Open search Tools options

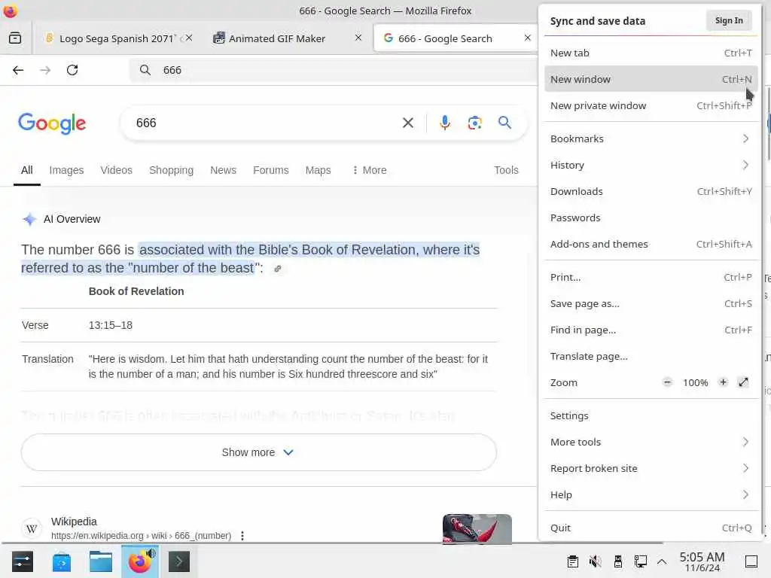[506, 170]
